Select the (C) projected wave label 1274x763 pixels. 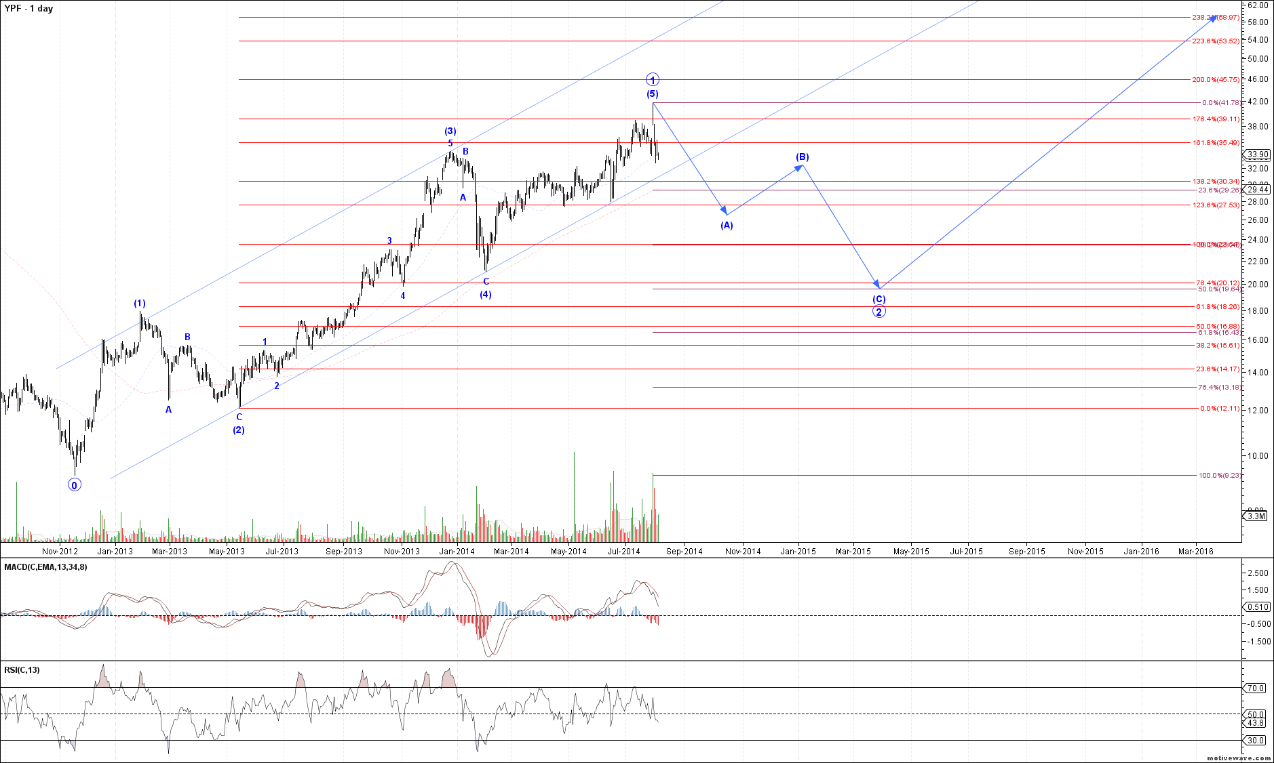[879, 299]
